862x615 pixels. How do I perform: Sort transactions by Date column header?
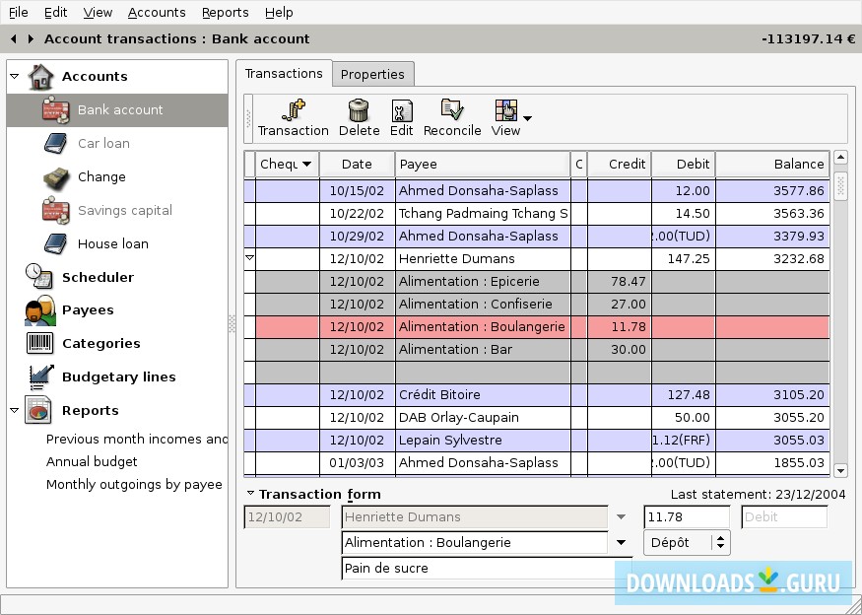[357, 164]
